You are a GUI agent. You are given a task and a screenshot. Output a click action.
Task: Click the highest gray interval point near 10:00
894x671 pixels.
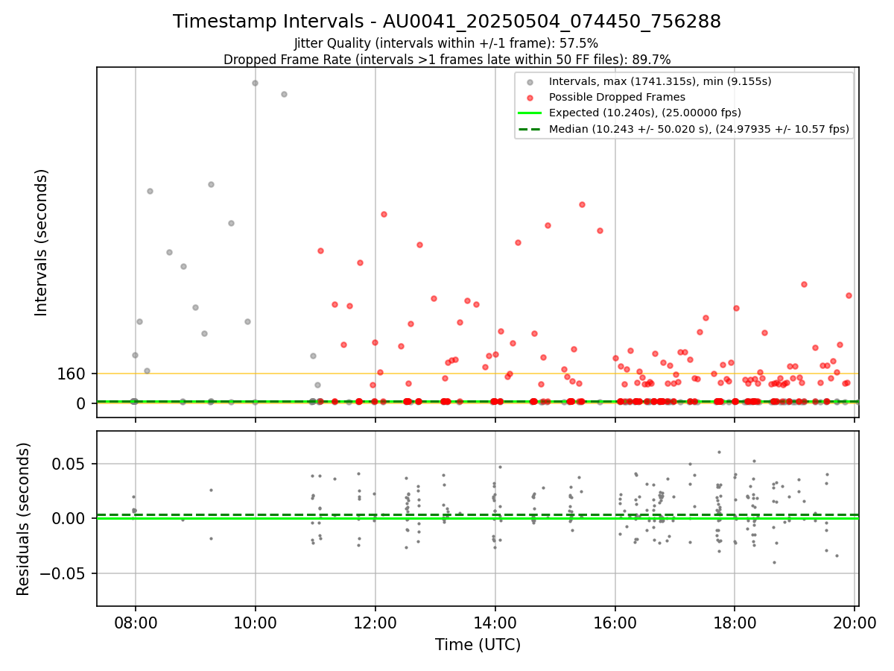(255, 83)
